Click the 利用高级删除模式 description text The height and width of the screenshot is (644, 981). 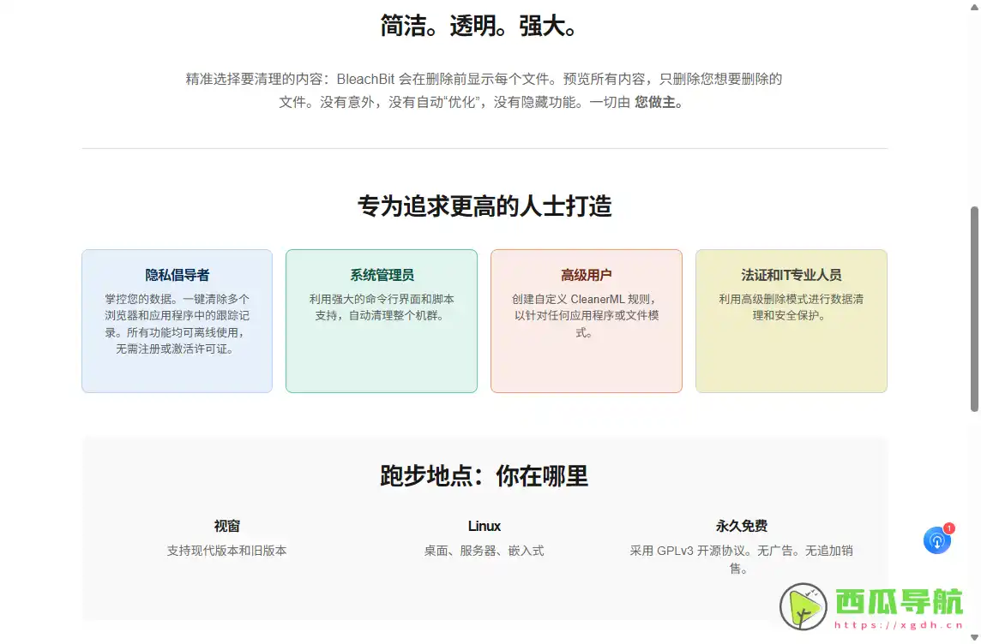pos(791,307)
